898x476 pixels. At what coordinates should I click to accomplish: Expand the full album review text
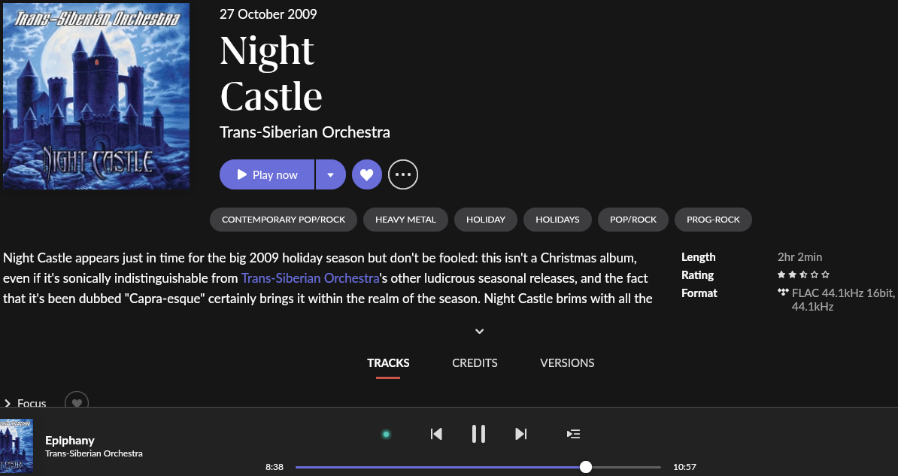pos(480,331)
